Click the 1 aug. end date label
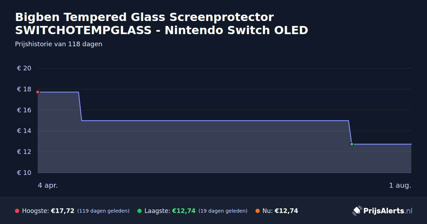The image size is (427, 224). (400, 185)
